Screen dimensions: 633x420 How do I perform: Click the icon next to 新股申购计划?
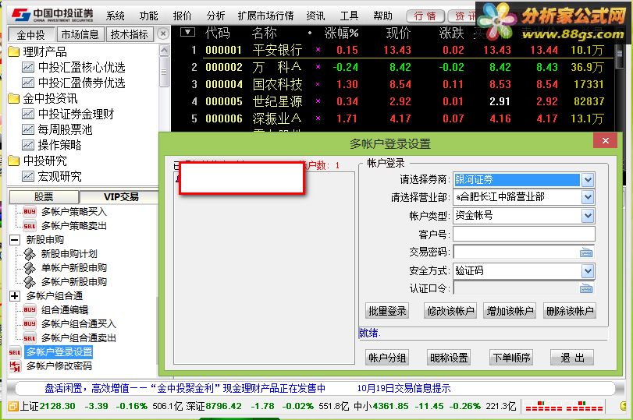(x=30, y=254)
